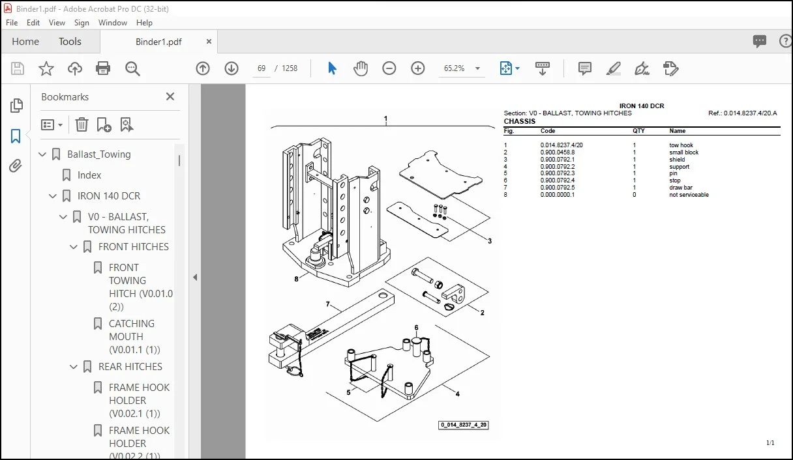
Task: Find current bookmark icon
Action: tap(127, 124)
